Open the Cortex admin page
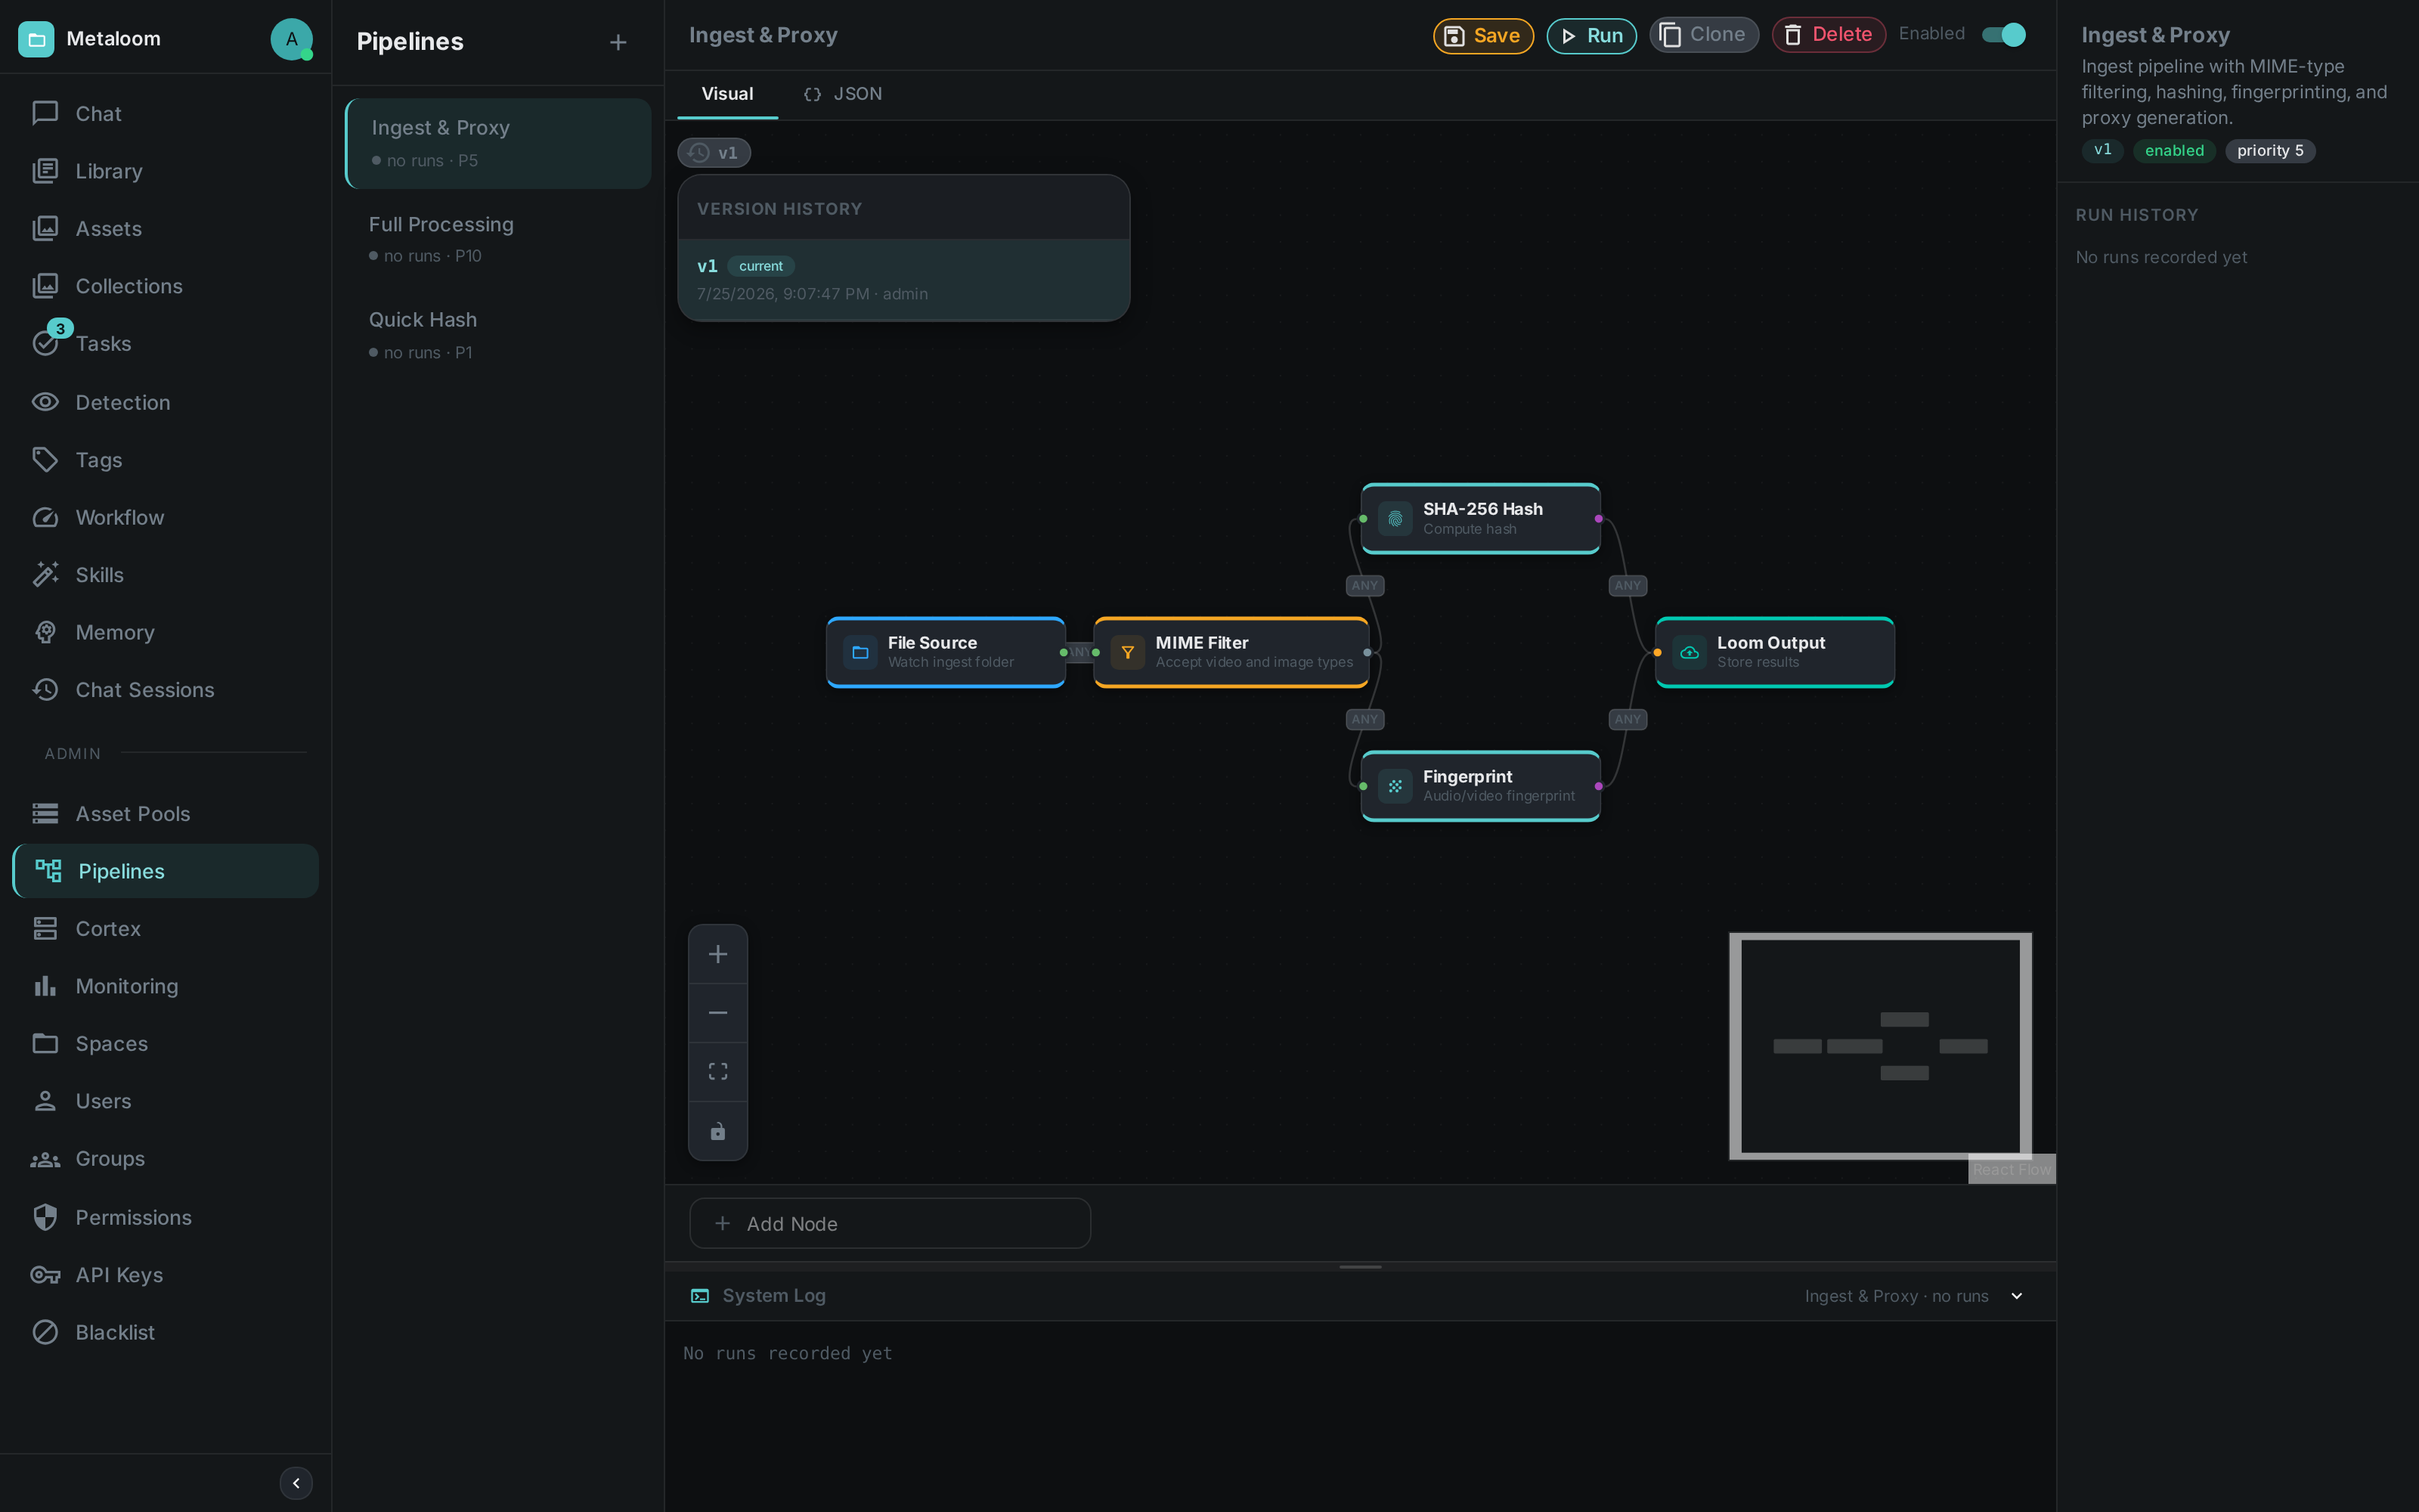The width and height of the screenshot is (2419, 1512). 165,929
